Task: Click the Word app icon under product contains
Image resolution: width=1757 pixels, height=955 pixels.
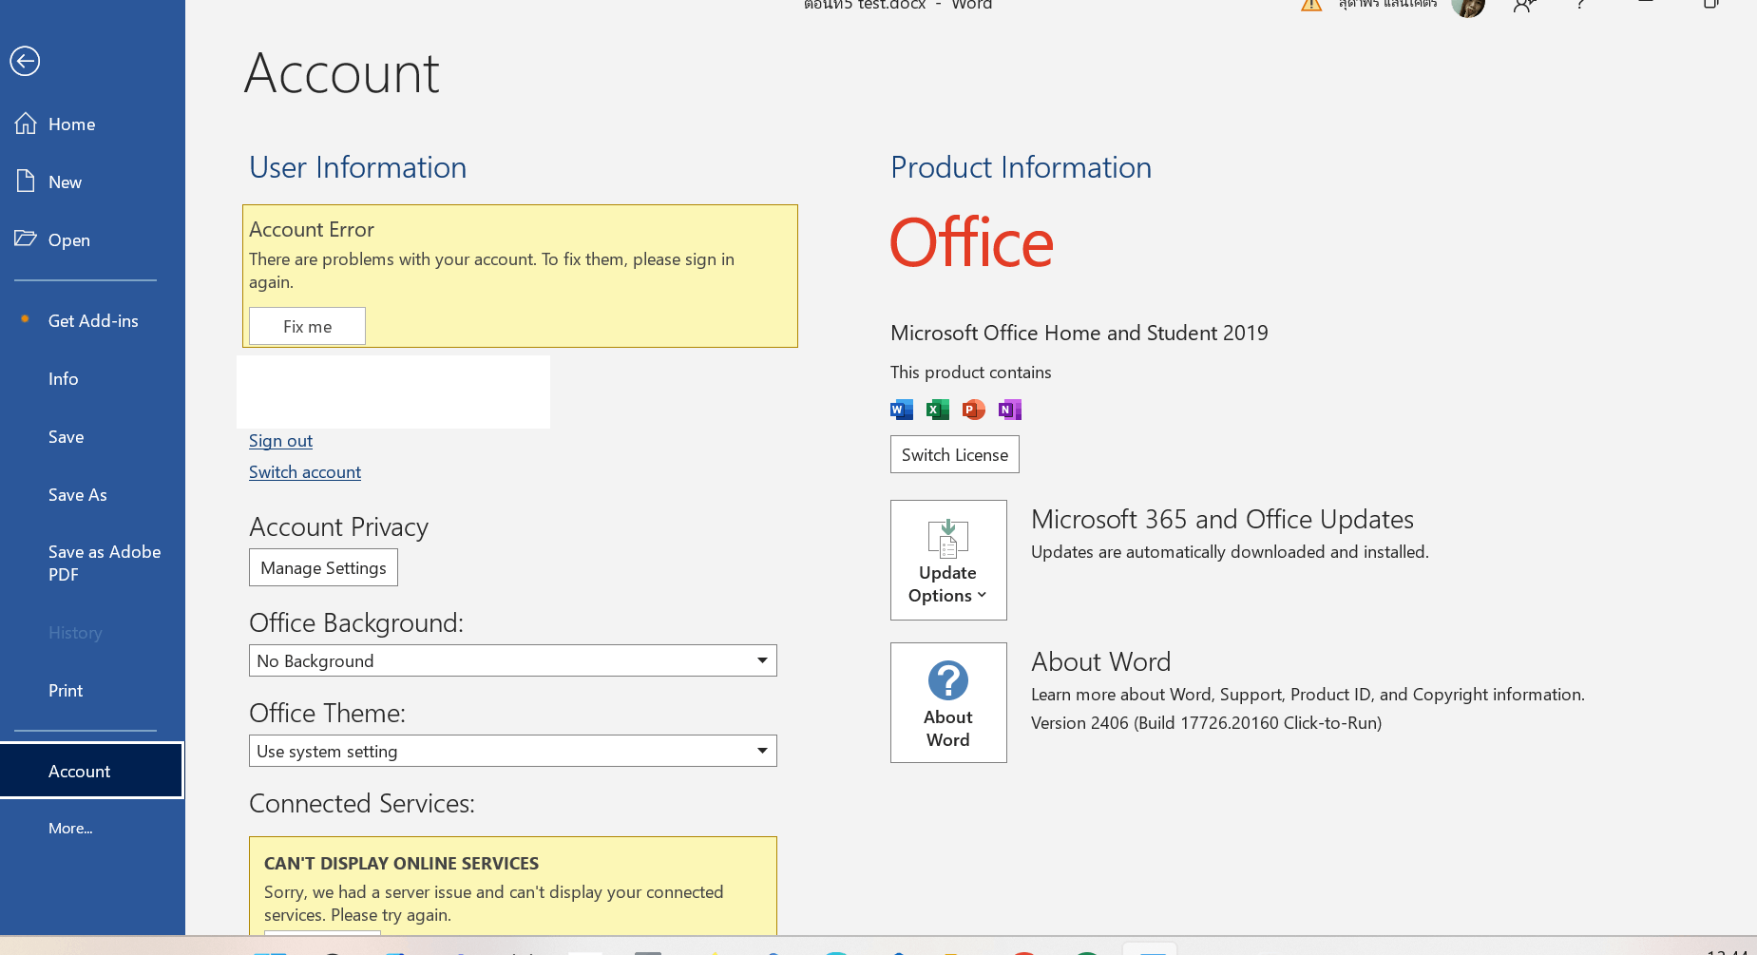Action: coord(902,410)
